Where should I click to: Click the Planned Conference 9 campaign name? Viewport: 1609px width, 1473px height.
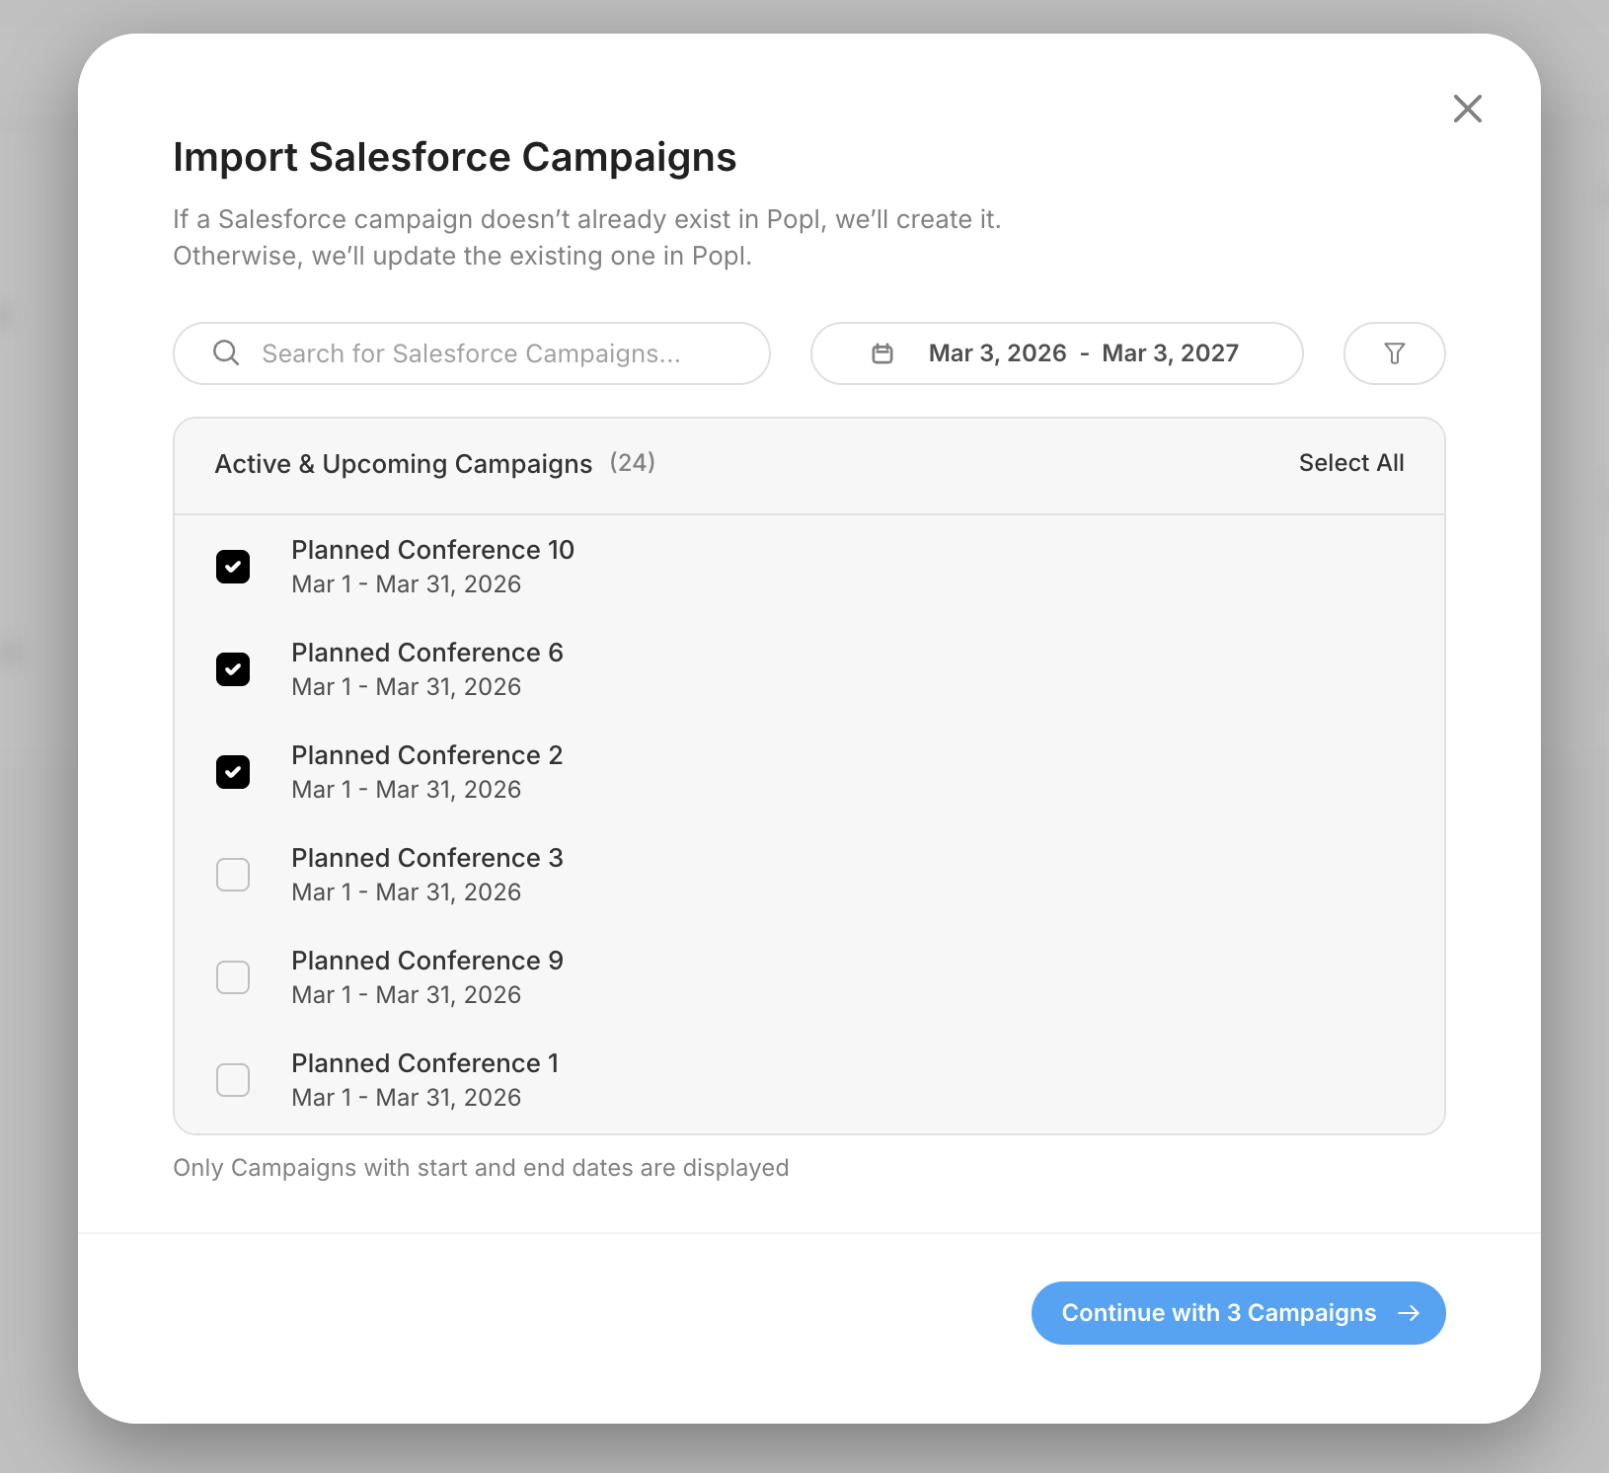pos(426,961)
